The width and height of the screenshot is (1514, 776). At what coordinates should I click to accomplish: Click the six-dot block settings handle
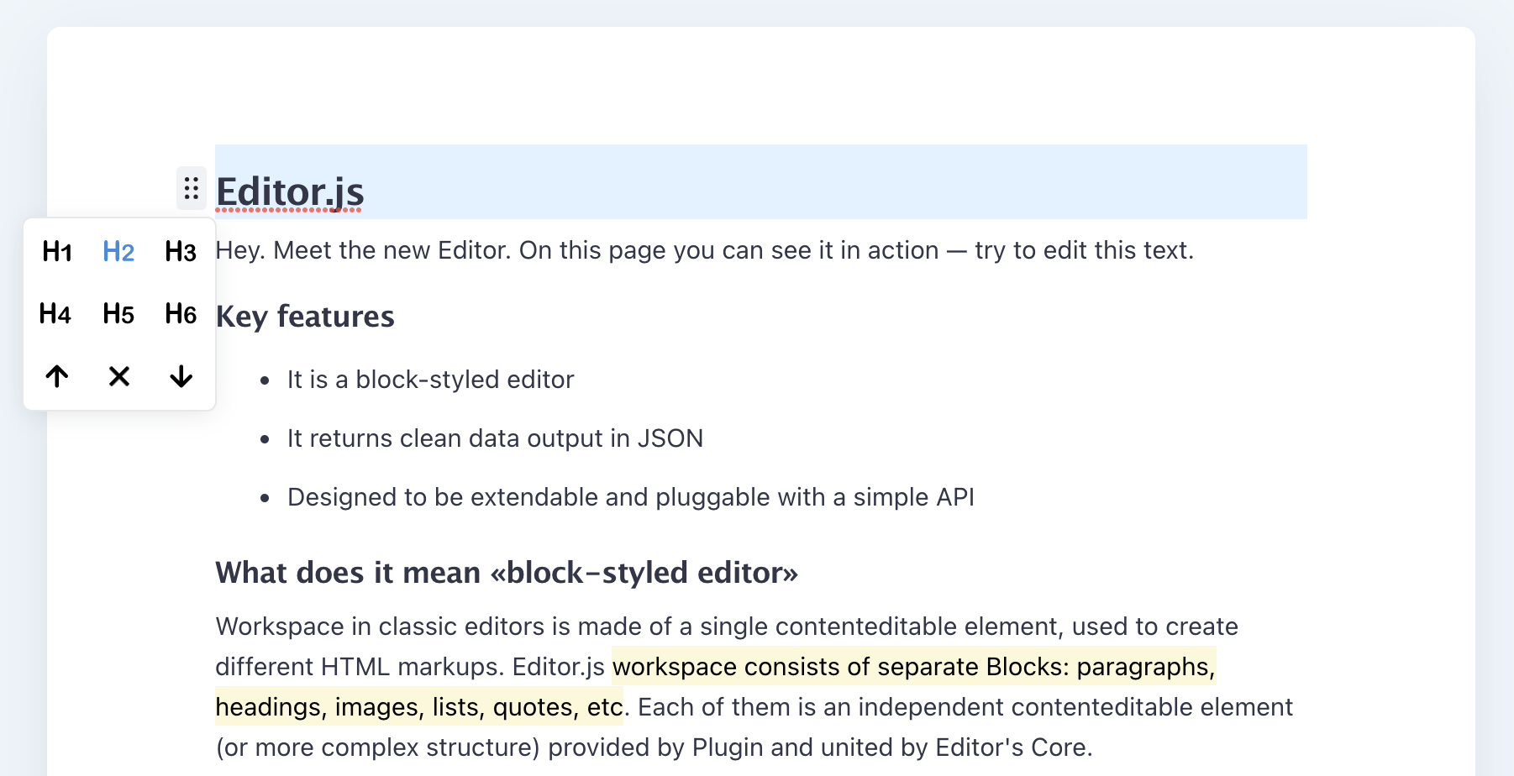click(192, 188)
